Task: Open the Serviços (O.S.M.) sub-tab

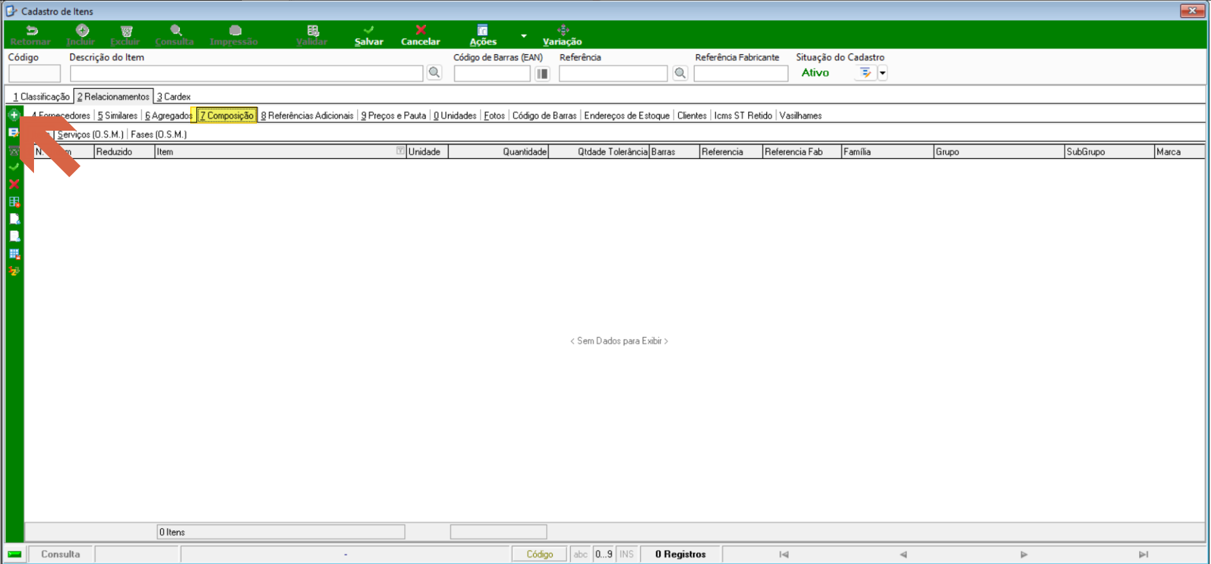Action: click(90, 135)
